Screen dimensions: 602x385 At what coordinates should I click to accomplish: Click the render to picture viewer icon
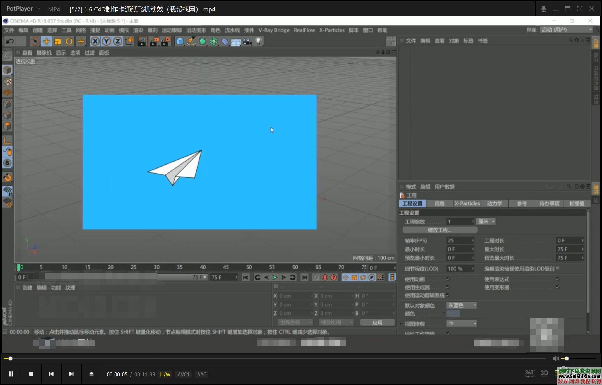coord(154,42)
